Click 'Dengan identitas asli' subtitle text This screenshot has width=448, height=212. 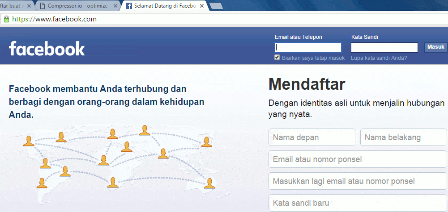356,108
